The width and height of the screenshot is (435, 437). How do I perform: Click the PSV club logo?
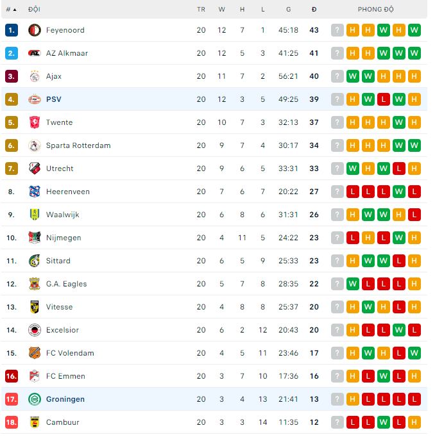[x=35, y=99]
